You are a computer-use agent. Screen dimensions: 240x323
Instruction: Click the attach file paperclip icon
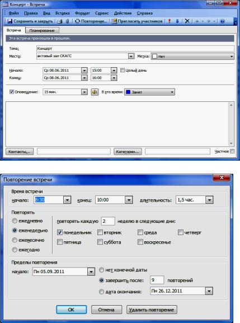[x=67, y=21]
